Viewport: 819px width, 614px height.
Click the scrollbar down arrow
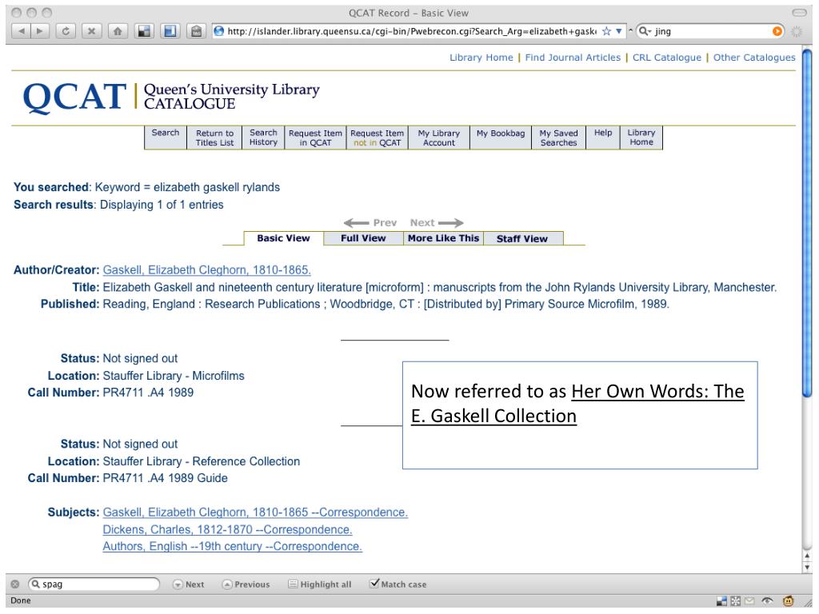pyautogui.click(x=808, y=567)
